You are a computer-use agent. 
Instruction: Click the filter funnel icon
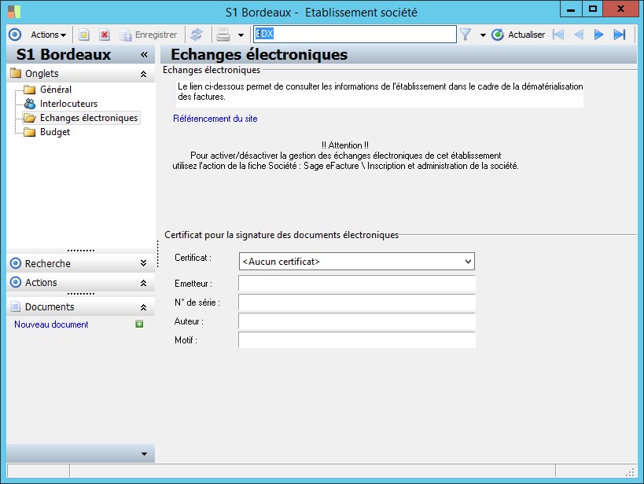tap(466, 35)
